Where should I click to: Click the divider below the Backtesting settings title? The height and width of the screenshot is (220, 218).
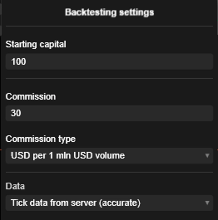click(109, 26)
